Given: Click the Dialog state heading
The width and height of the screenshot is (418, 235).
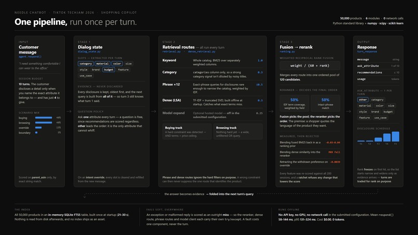Looking at the screenshot, I should (x=90, y=47).
